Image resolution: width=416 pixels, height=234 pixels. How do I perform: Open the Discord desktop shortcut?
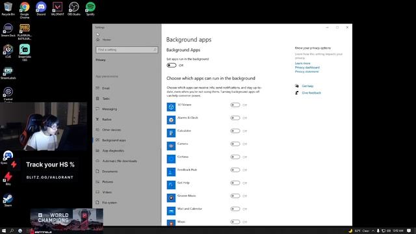pyautogui.click(x=41, y=8)
